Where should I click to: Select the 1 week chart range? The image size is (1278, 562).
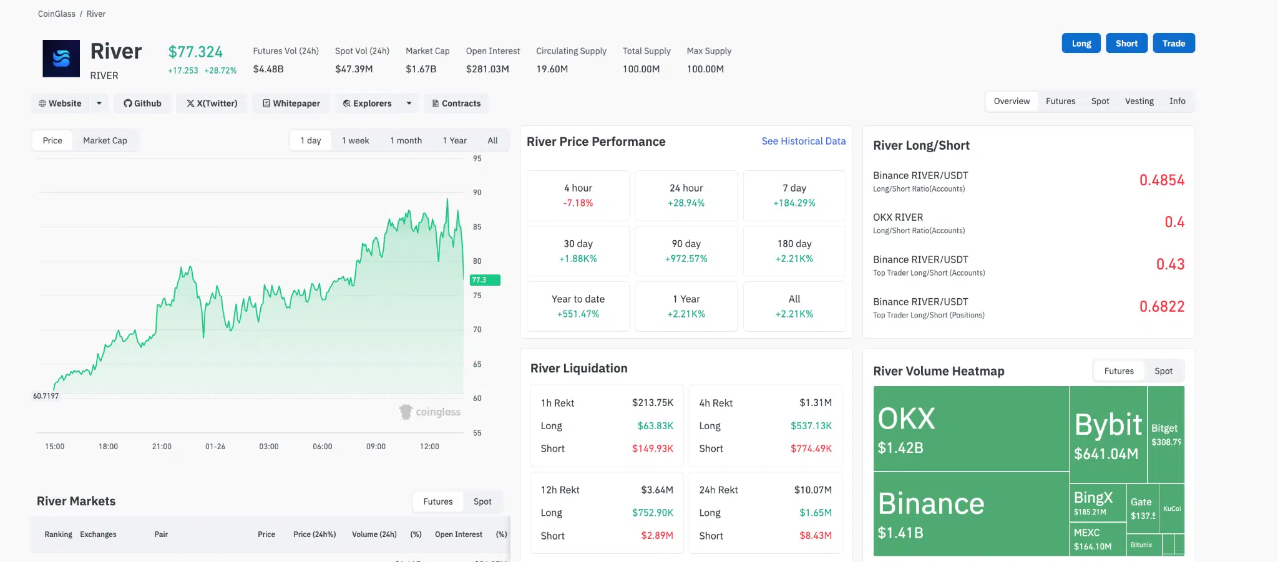tap(355, 141)
